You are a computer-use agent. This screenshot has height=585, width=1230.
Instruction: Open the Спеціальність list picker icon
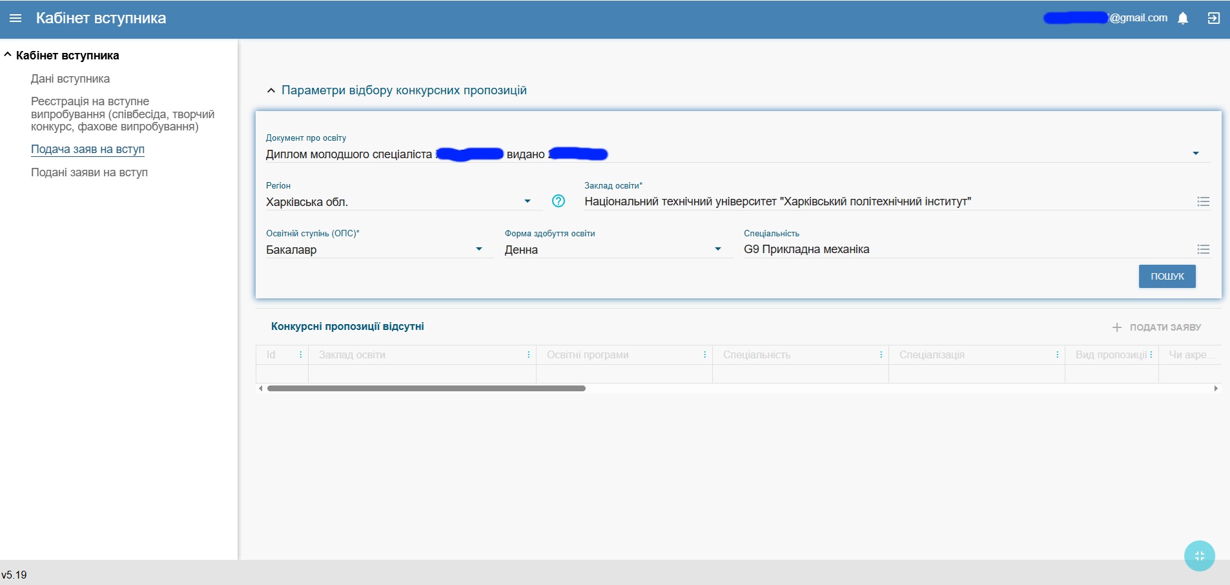1203,249
